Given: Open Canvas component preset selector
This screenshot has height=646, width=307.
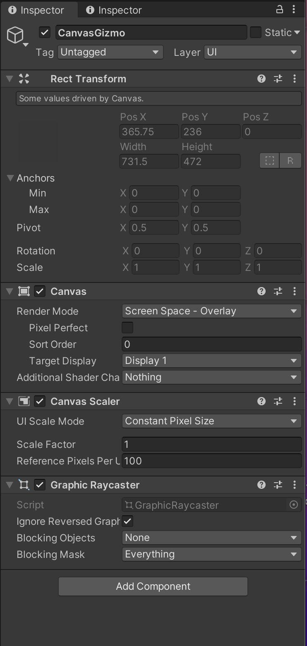Looking at the screenshot, I should pyautogui.click(x=278, y=291).
